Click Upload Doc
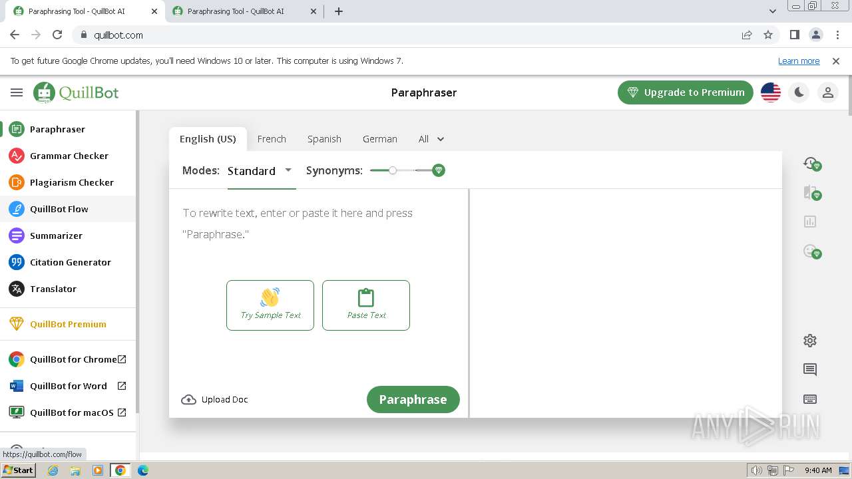 [214, 399]
